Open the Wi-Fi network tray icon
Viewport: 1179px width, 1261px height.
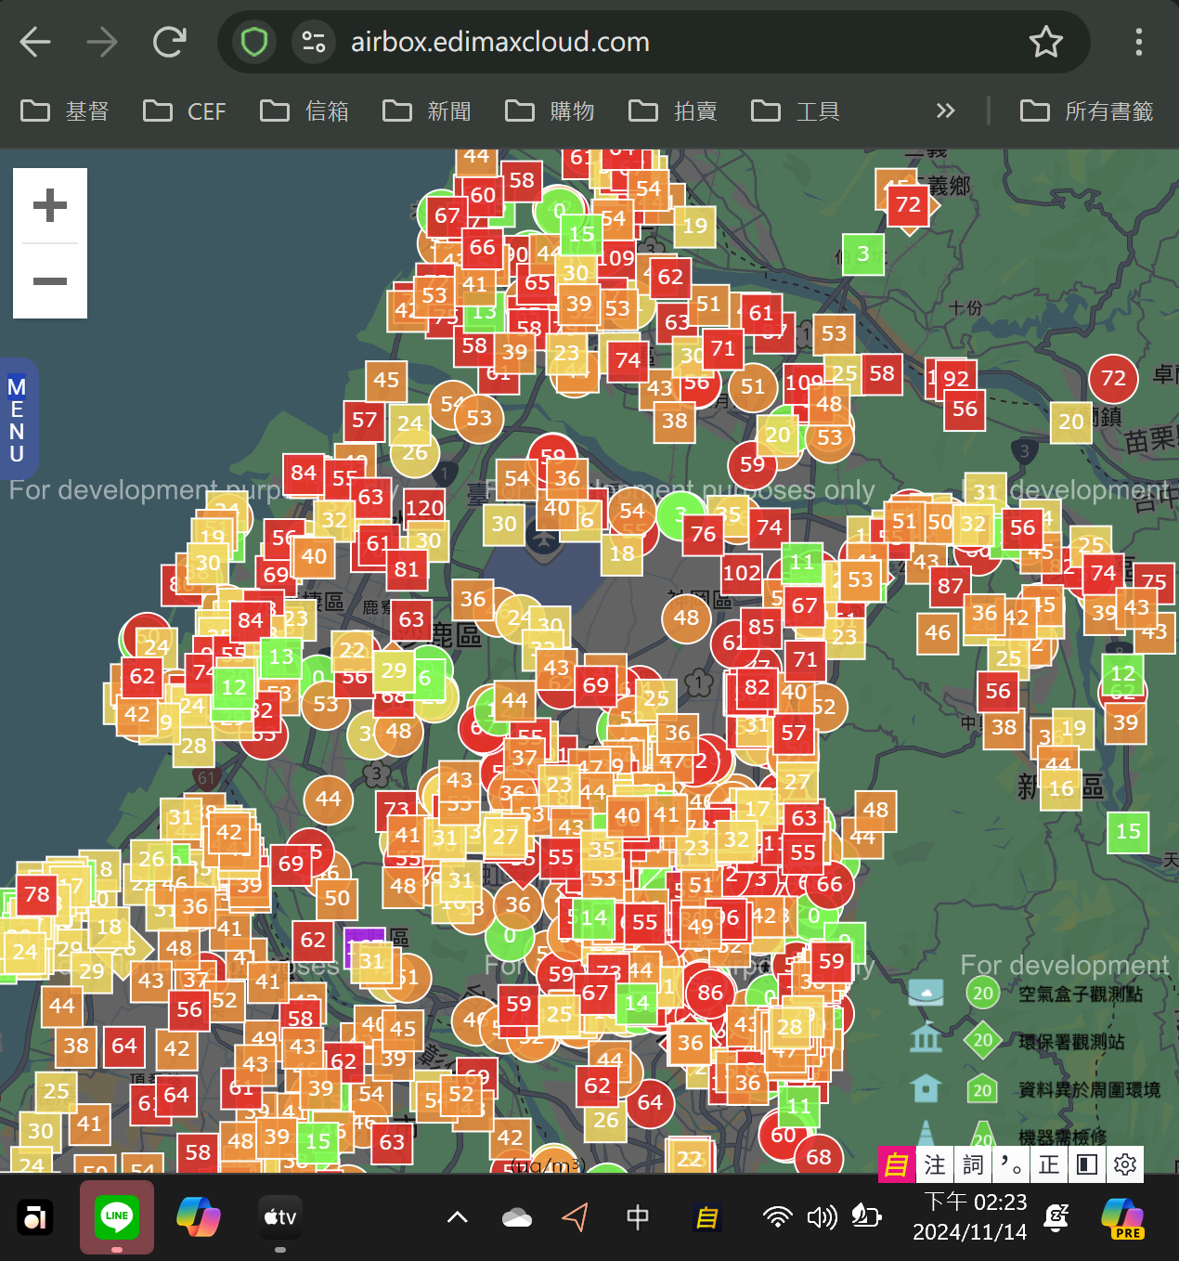778,1217
